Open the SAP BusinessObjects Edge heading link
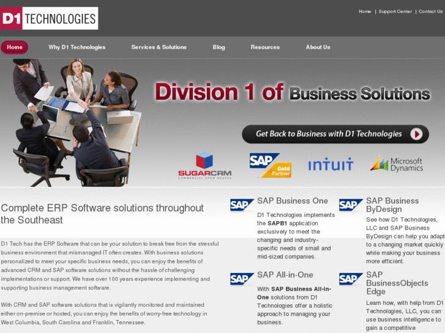 [x=397, y=283]
